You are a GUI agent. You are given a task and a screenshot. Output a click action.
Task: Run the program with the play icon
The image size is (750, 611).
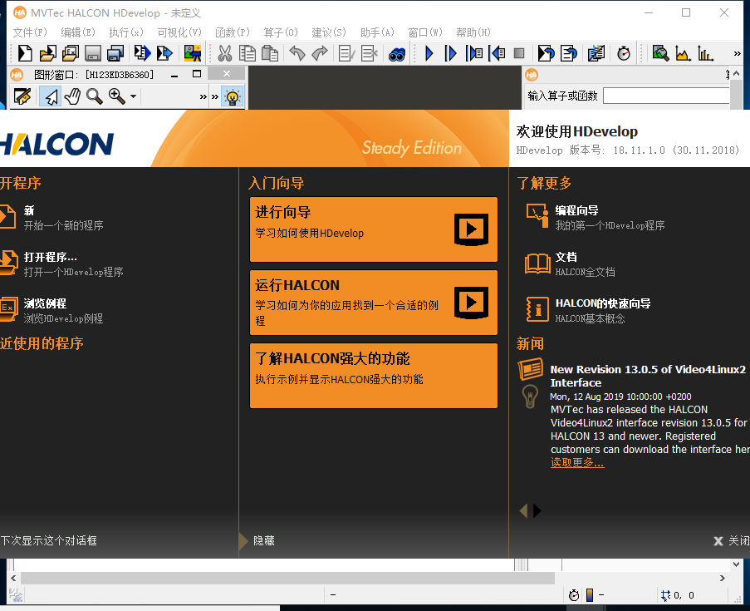429,52
